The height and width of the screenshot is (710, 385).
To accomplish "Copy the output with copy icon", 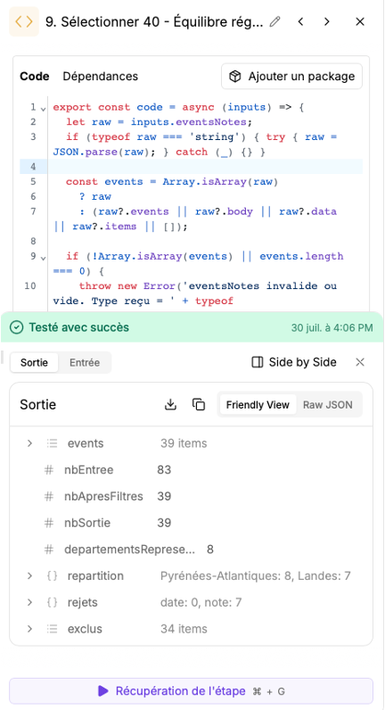I will click(199, 404).
